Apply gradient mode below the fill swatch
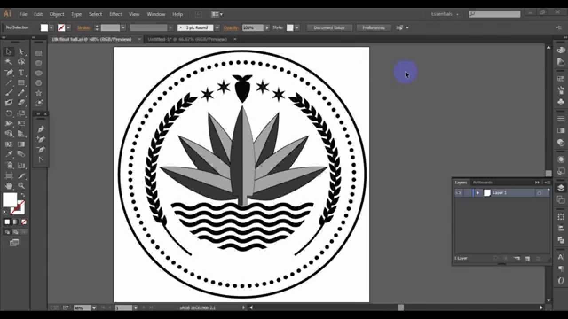Viewport: 568px width, 319px height. pyautogui.click(x=16, y=222)
